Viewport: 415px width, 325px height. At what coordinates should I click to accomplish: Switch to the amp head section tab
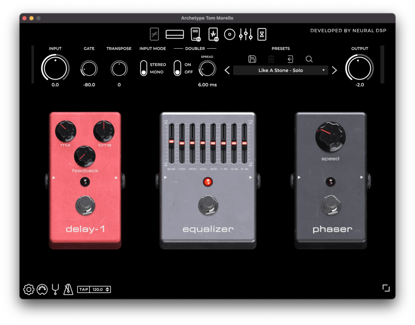pos(175,35)
